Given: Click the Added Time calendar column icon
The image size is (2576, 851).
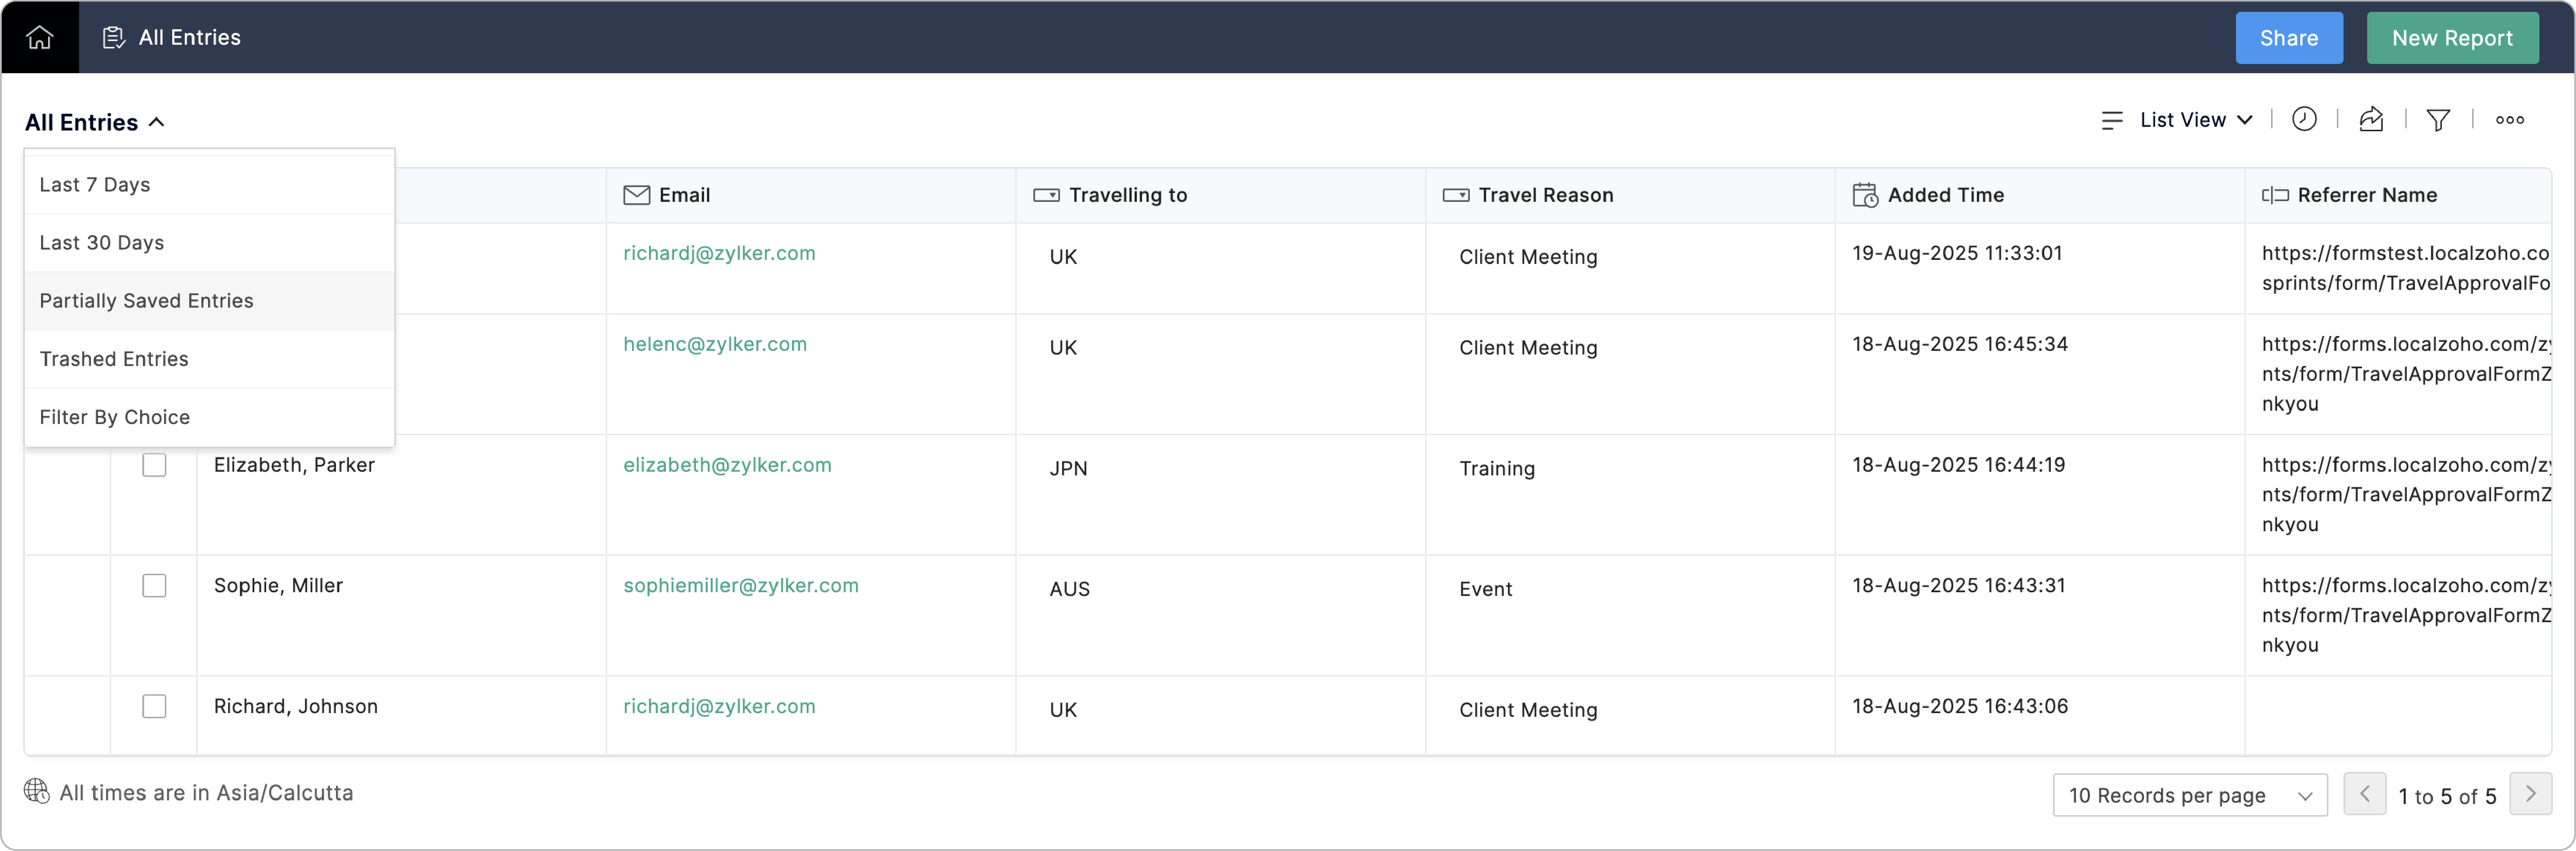Looking at the screenshot, I should [1865, 195].
